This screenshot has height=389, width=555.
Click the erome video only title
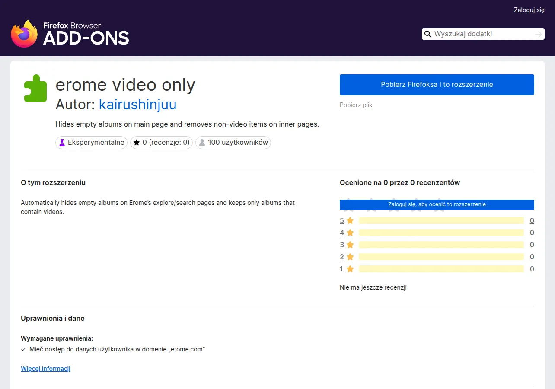[125, 85]
